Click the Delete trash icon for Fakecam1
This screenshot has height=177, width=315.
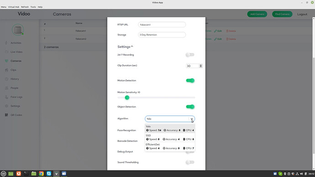point(227,31)
